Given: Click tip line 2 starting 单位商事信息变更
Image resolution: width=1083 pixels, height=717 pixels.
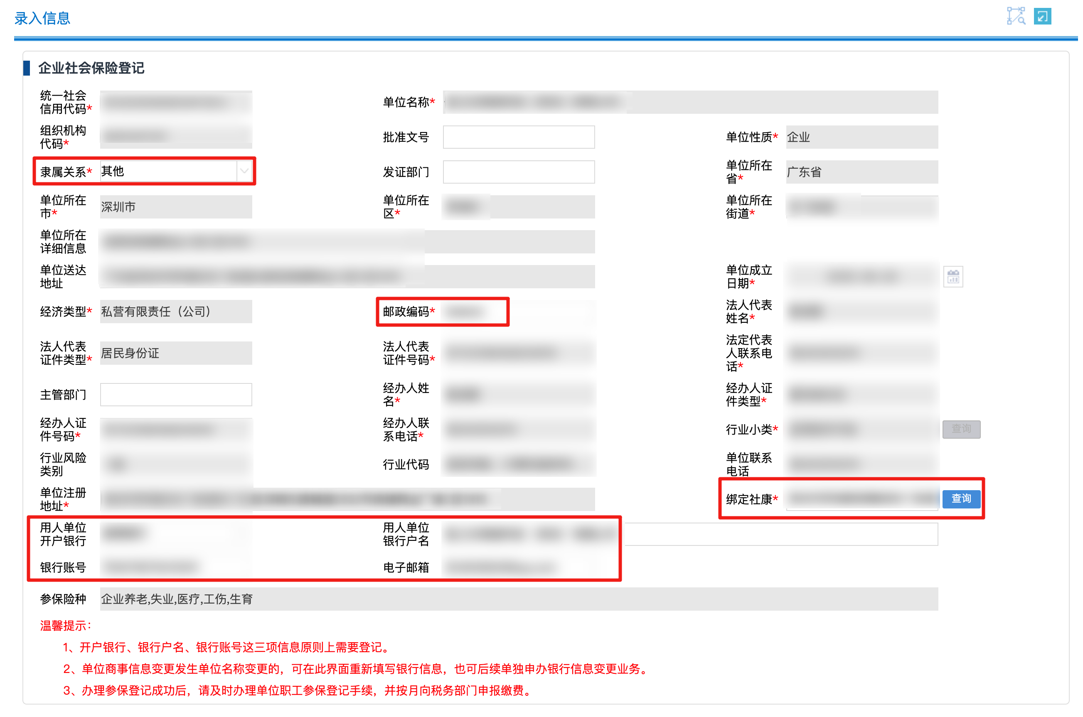Looking at the screenshot, I should coord(356,668).
